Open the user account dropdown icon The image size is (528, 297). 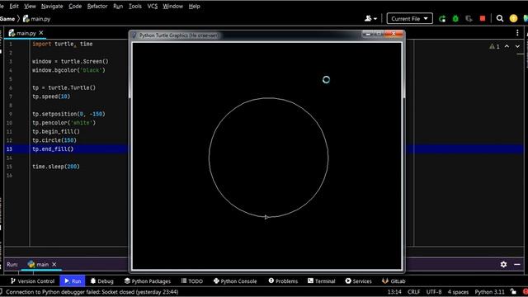click(x=370, y=18)
